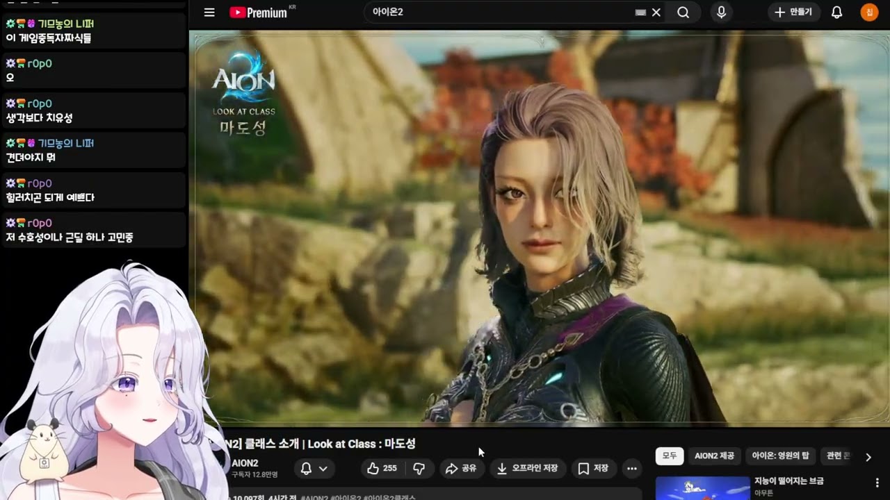Viewport: 890px width, 500px height.
Task: Open more actions ellipsis under the video
Action: click(x=632, y=469)
